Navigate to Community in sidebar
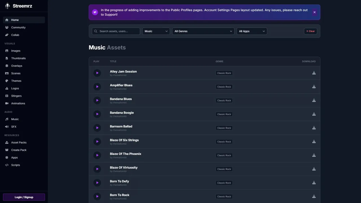361x203 pixels. 18,27
